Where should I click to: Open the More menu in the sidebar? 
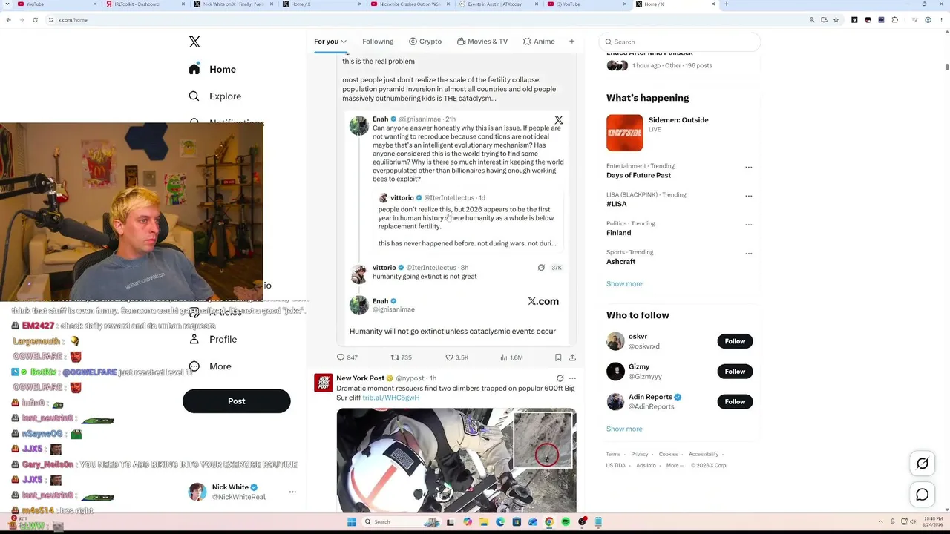[x=209, y=366]
